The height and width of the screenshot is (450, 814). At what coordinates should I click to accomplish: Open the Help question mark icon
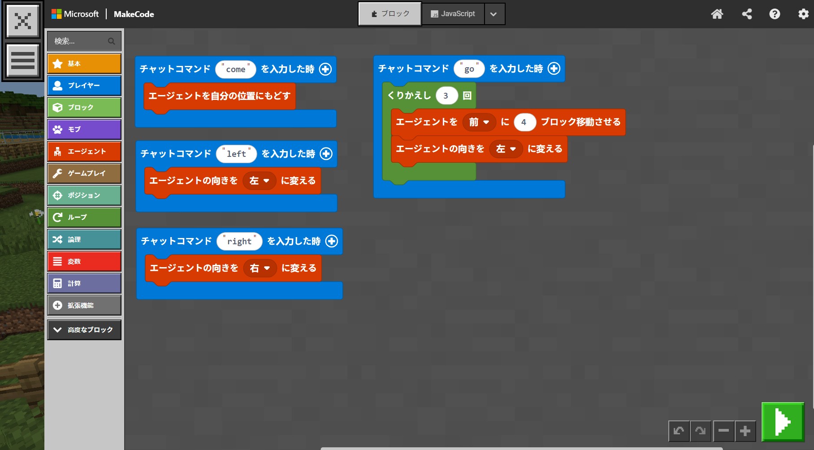(775, 14)
